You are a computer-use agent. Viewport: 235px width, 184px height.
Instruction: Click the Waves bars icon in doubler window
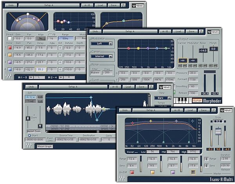[8, 76]
